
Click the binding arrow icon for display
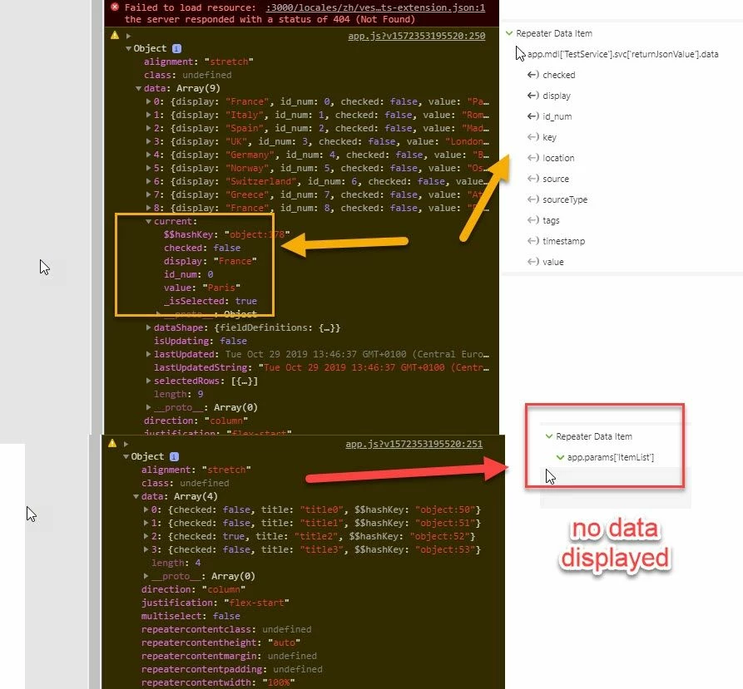click(533, 96)
